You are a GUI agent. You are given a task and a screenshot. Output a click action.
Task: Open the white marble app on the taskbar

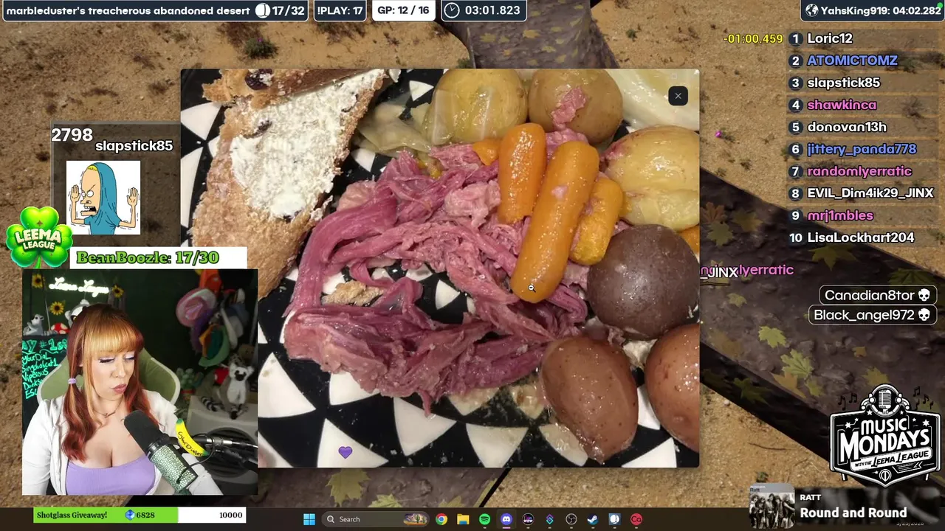point(614,519)
